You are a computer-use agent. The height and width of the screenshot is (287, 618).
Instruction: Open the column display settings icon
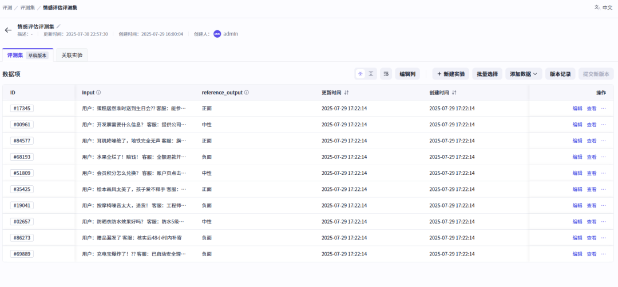click(x=386, y=74)
